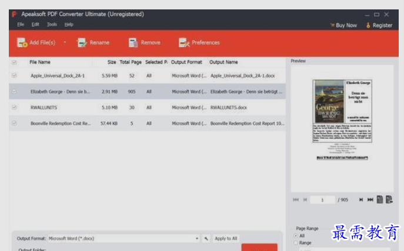
Task: Open the Help menu
Action: click(x=69, y=25)
